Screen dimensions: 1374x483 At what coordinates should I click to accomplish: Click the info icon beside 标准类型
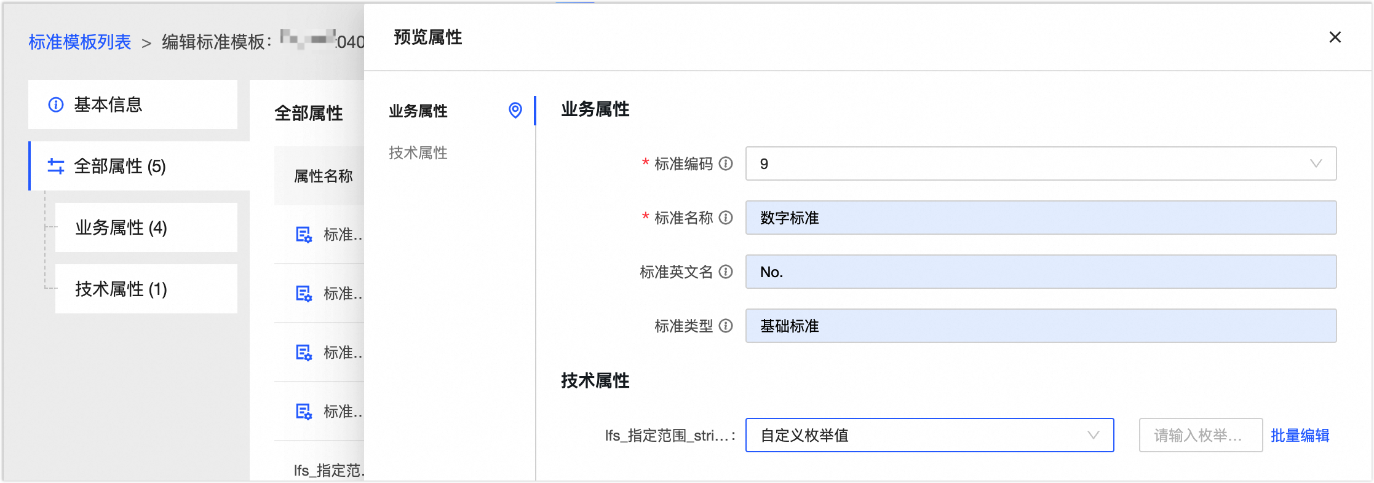(726, 326)
